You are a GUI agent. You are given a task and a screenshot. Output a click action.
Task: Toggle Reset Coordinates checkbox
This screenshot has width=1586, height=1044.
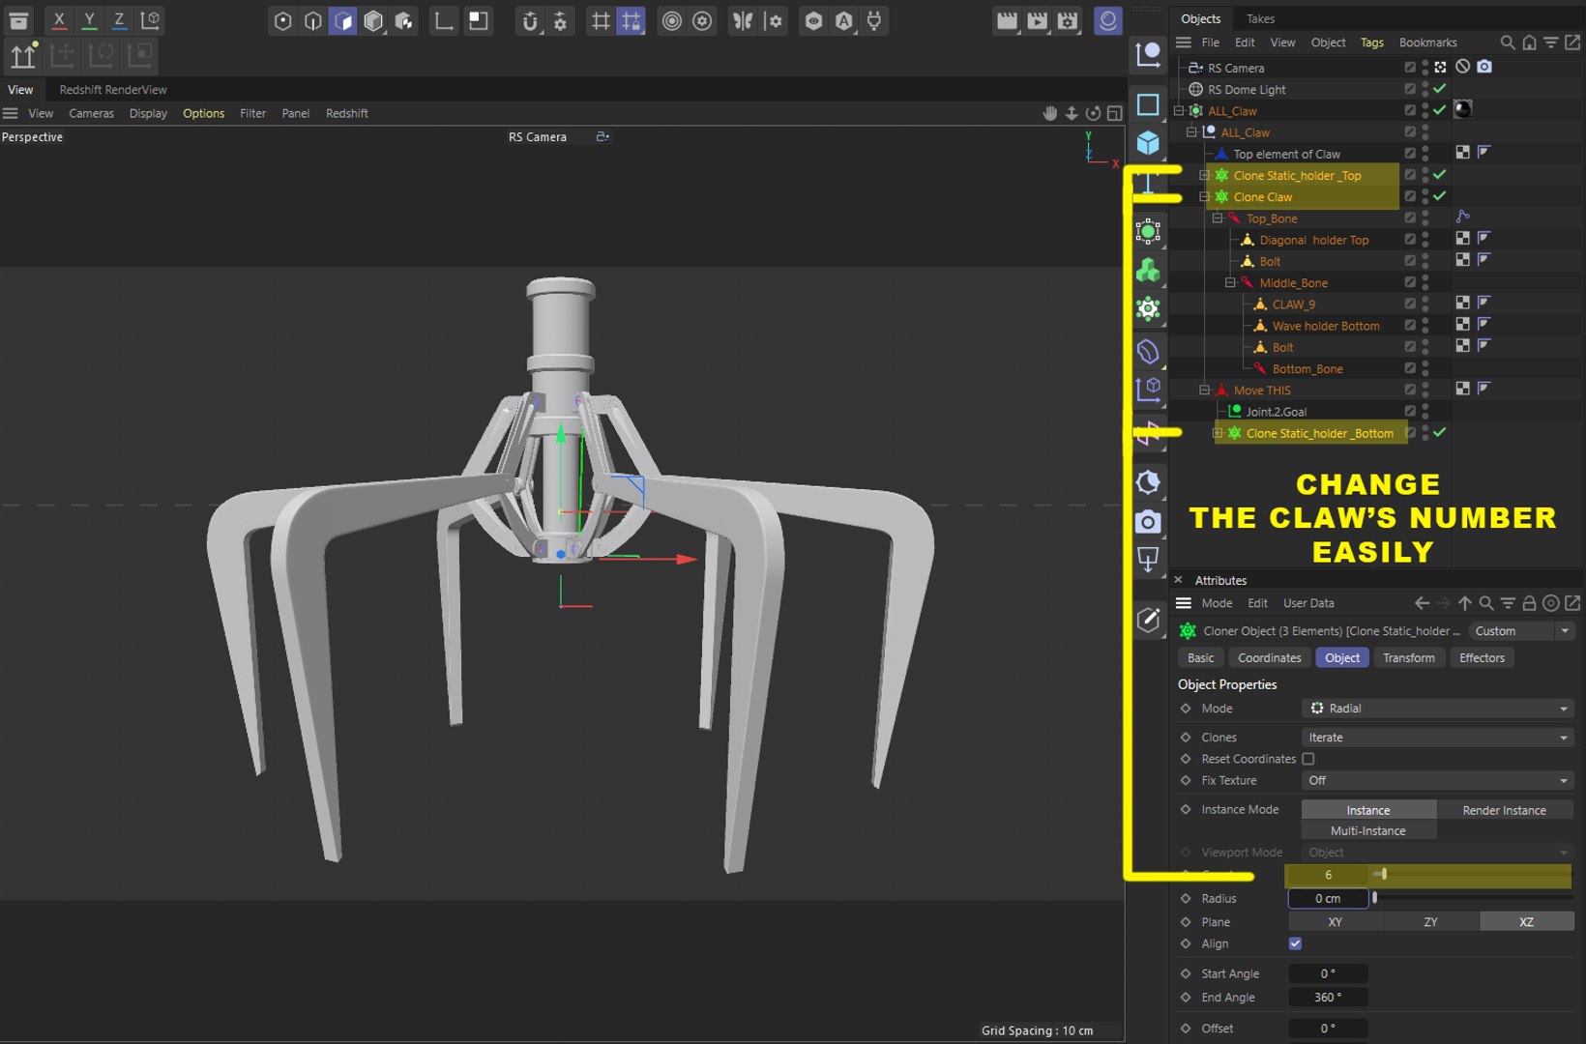tap(1308, 759)
